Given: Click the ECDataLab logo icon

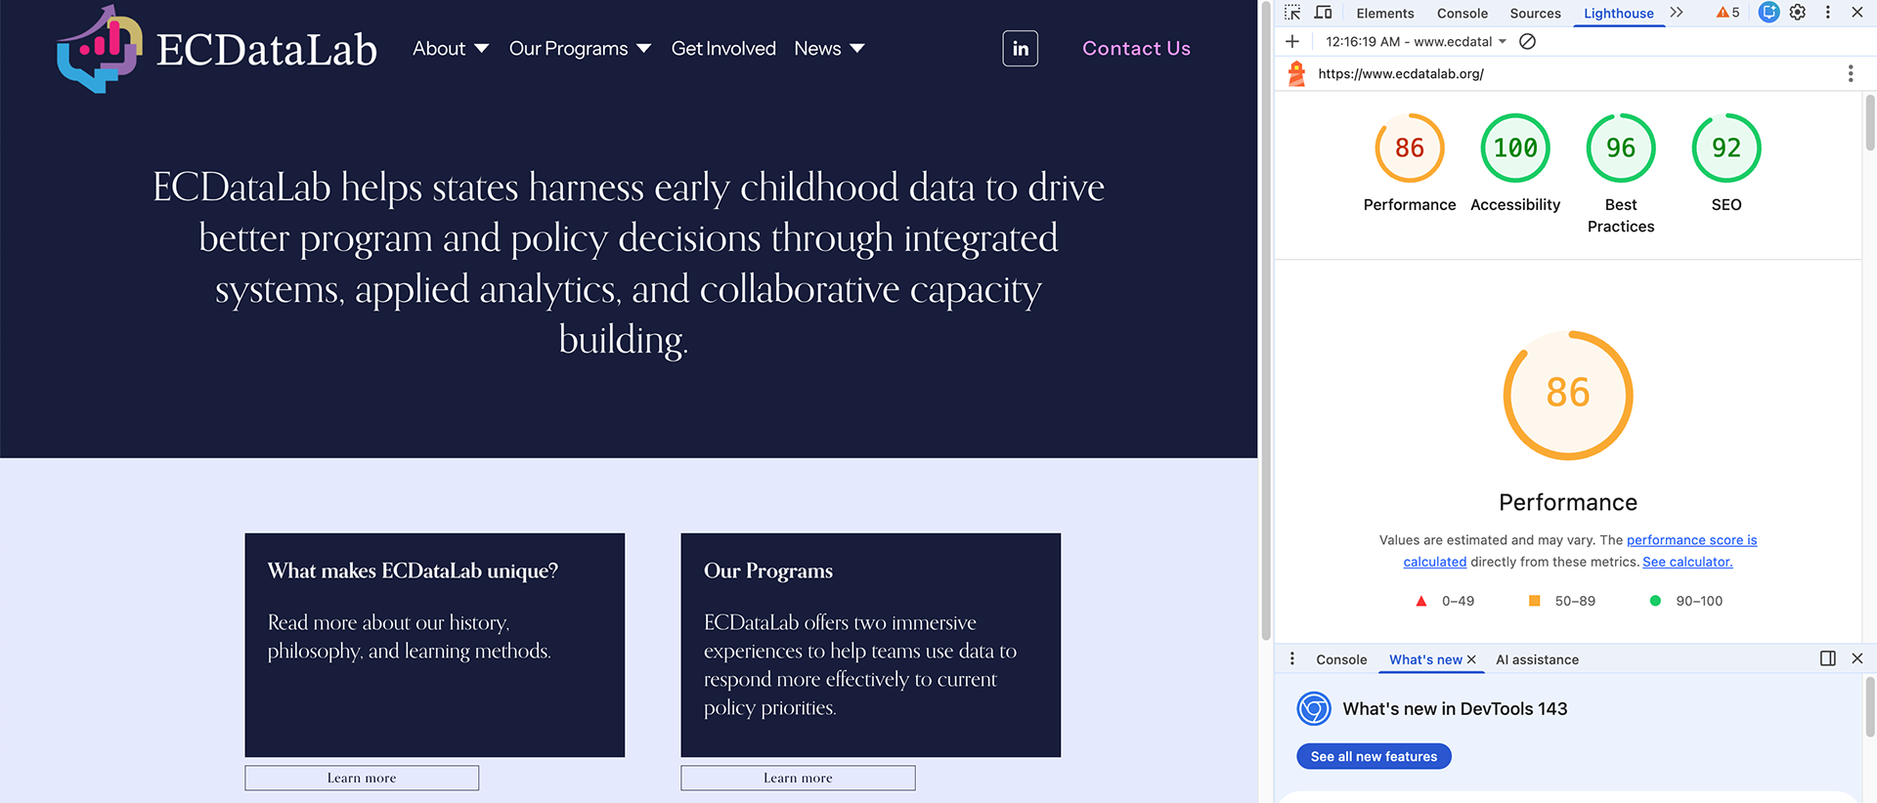Looking at the screenshot, I should click(99, 49).
